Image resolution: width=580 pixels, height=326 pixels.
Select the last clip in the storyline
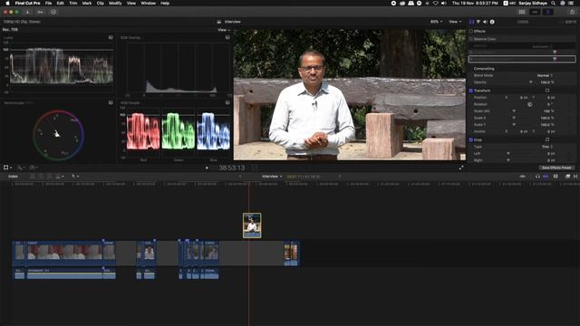click(x=294, y=254)
